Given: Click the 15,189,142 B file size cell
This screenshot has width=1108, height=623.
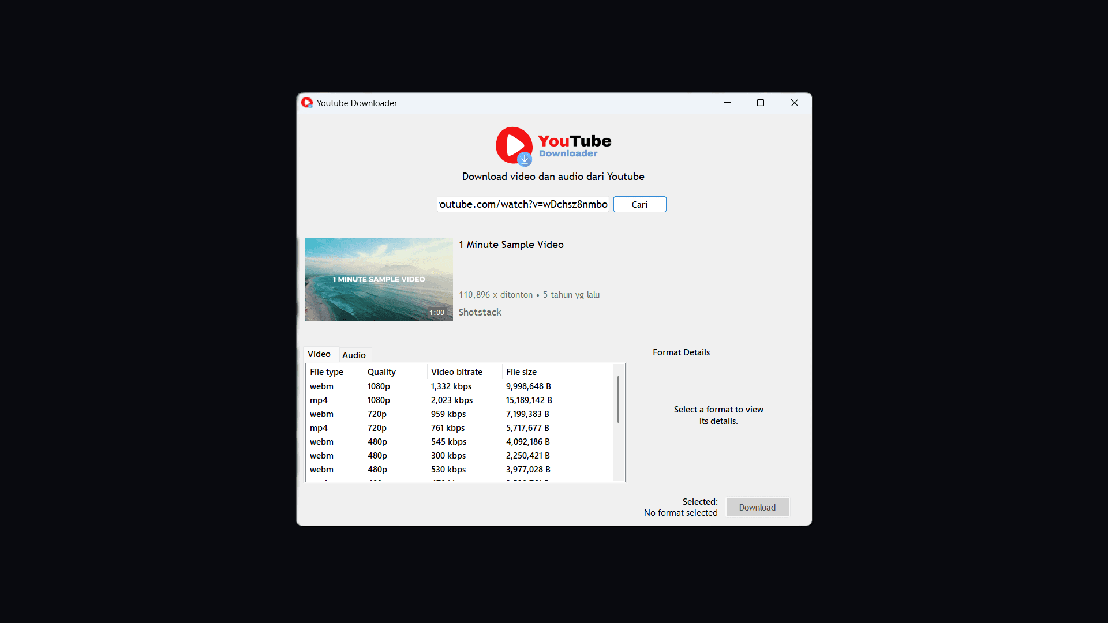Looking at the screenshot, I should tap(529, 400).
